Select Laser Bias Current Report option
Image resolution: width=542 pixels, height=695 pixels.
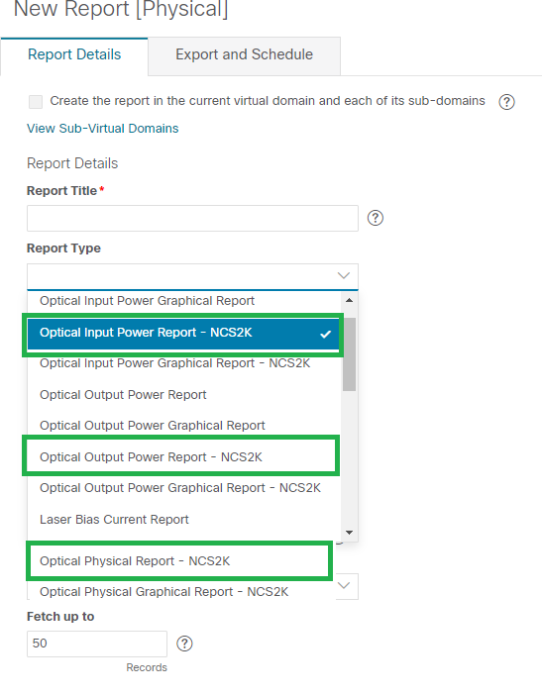click(x=114, y=519)
